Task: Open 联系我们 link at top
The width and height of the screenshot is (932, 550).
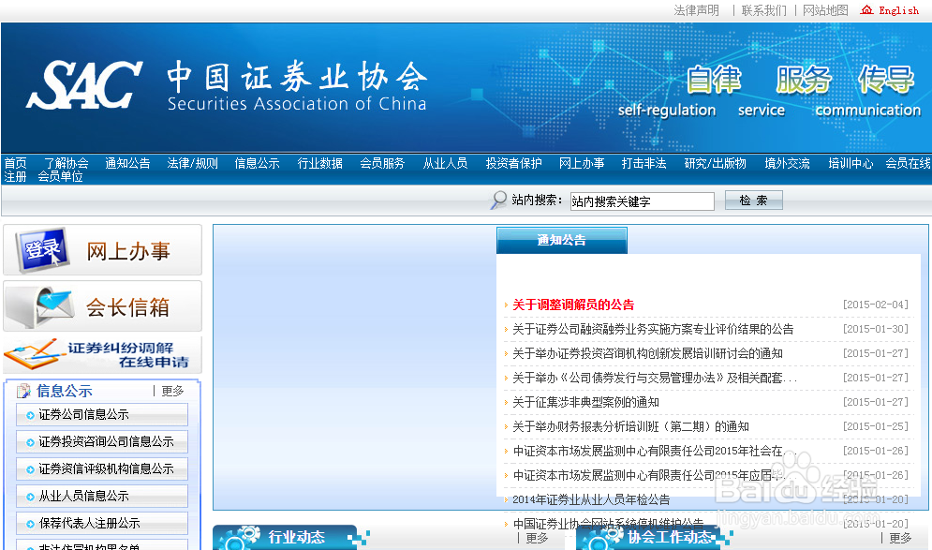Action: click(764, 10)
